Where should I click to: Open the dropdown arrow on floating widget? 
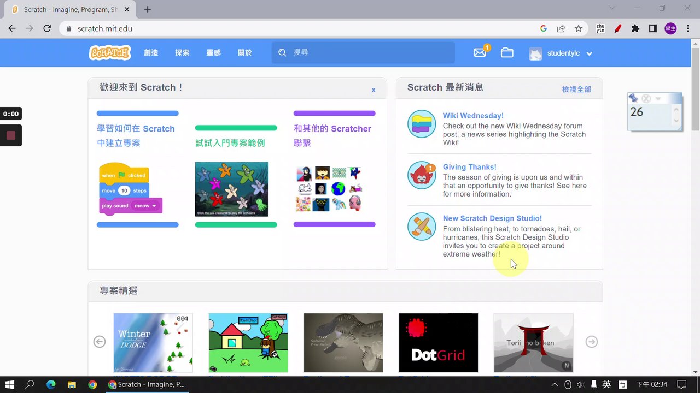658,99
